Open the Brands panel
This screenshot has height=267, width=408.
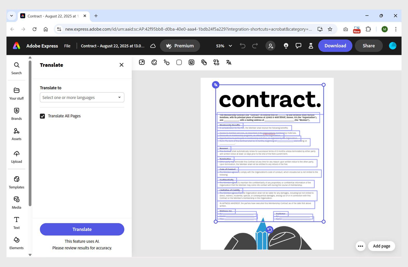(16, 114)
